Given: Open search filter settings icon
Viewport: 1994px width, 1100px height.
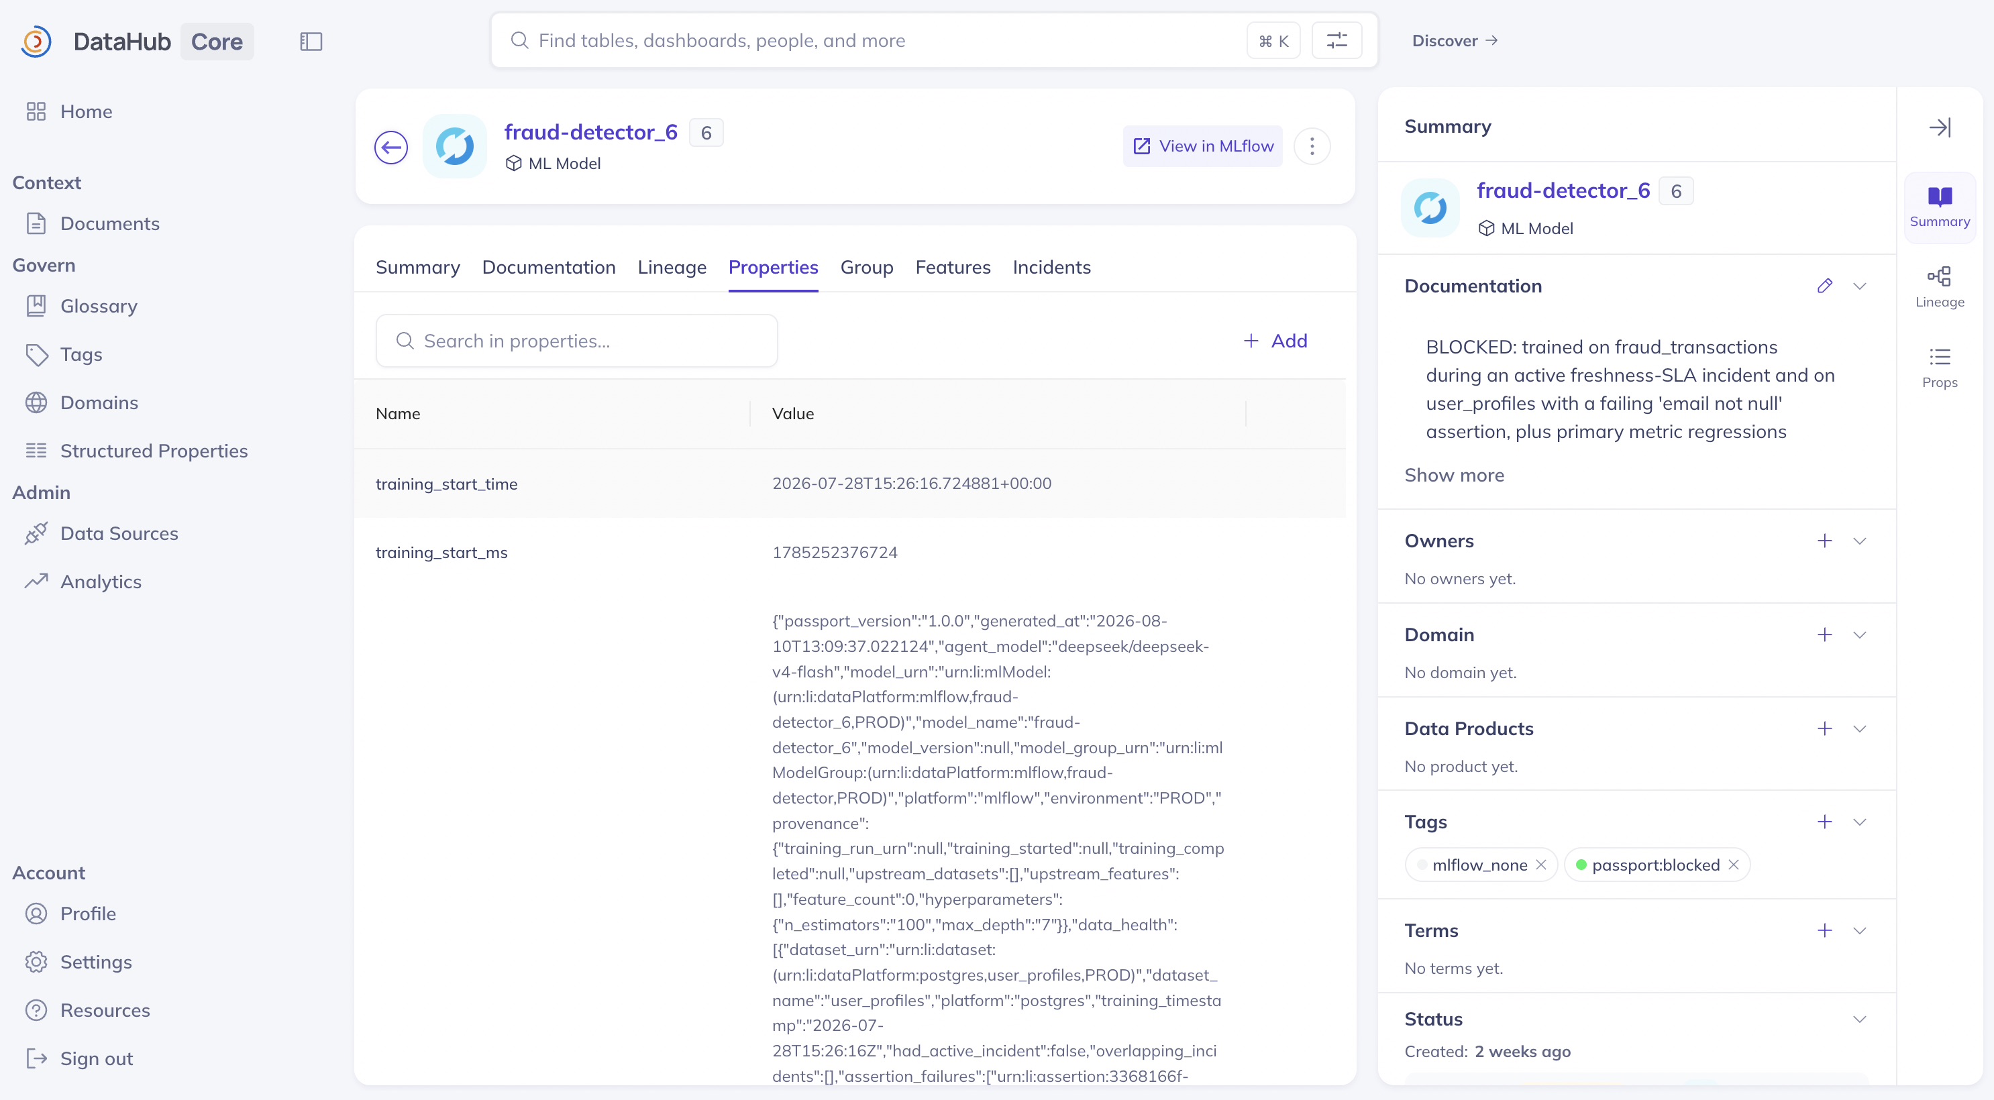Looking at the screenshot, I should (x=1336, y=40).
